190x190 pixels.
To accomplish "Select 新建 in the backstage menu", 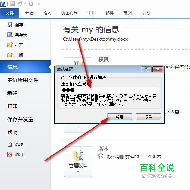I will (x=12, y=93).
